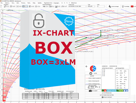
Task: Open the K.H.B calculator
Action: click(x=31, y=6)
